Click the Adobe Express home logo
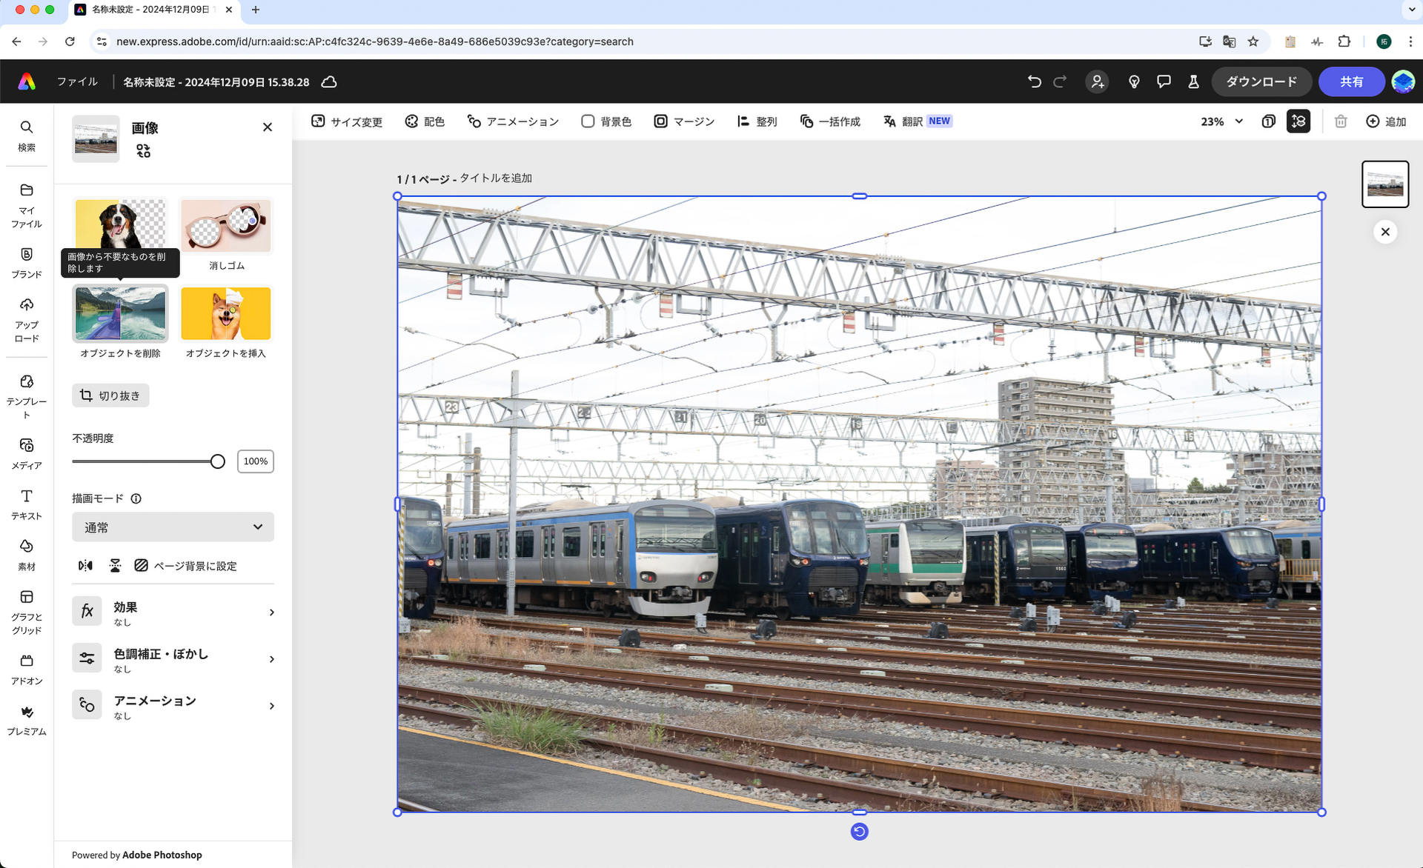 point(27,81)
